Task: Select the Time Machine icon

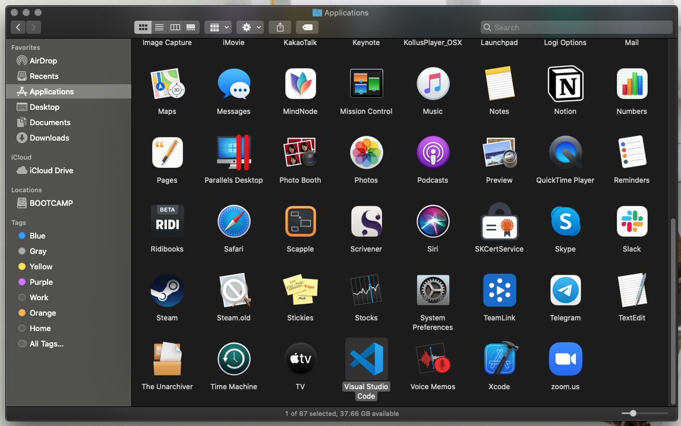Action: 234,359
